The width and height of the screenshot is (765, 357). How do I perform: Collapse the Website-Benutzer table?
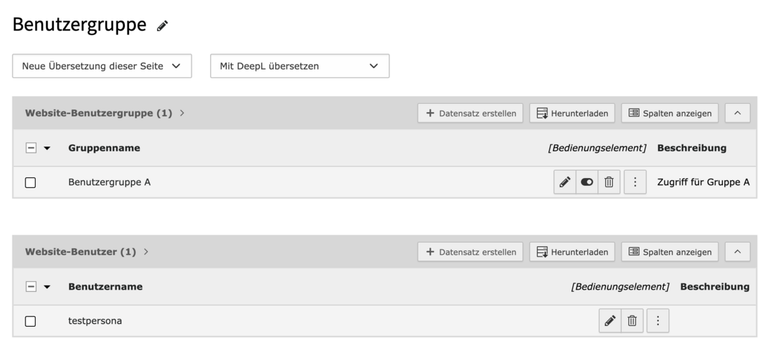pos(737,252)
